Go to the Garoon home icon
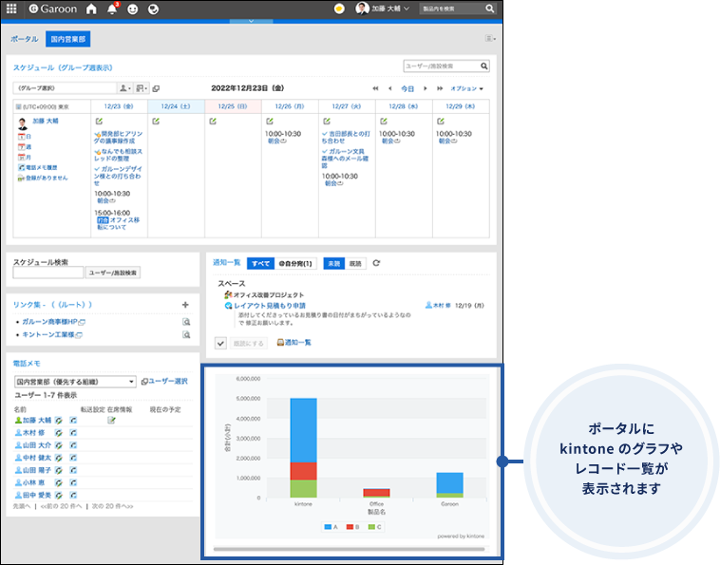 [x=91, y=9]
